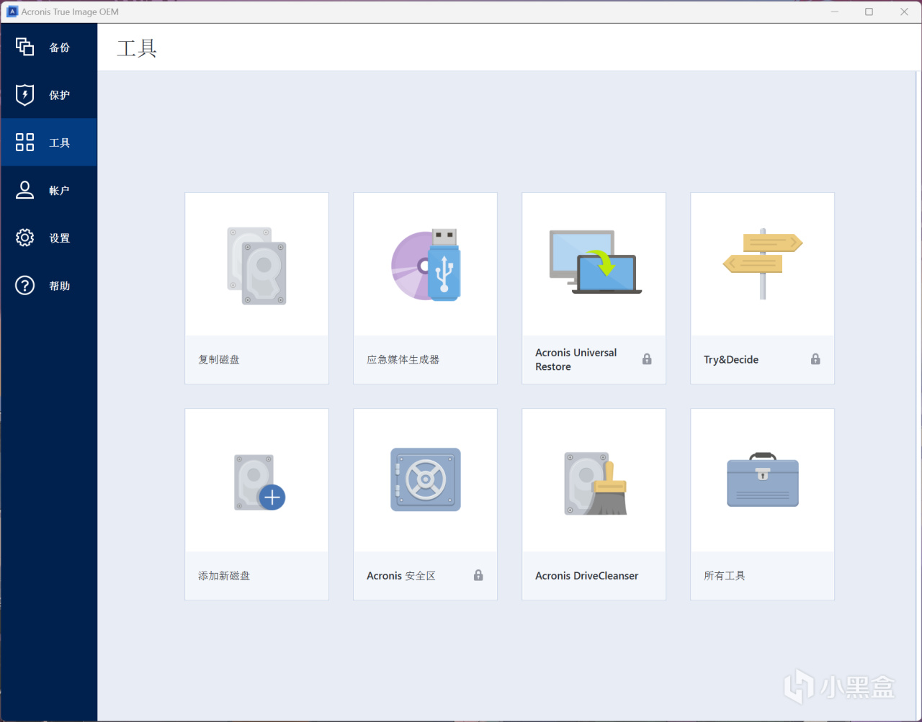Click the 复制磁盘 label
This screenshot has height=722, width=922.
pyautogui.click(x=219, y=359)
